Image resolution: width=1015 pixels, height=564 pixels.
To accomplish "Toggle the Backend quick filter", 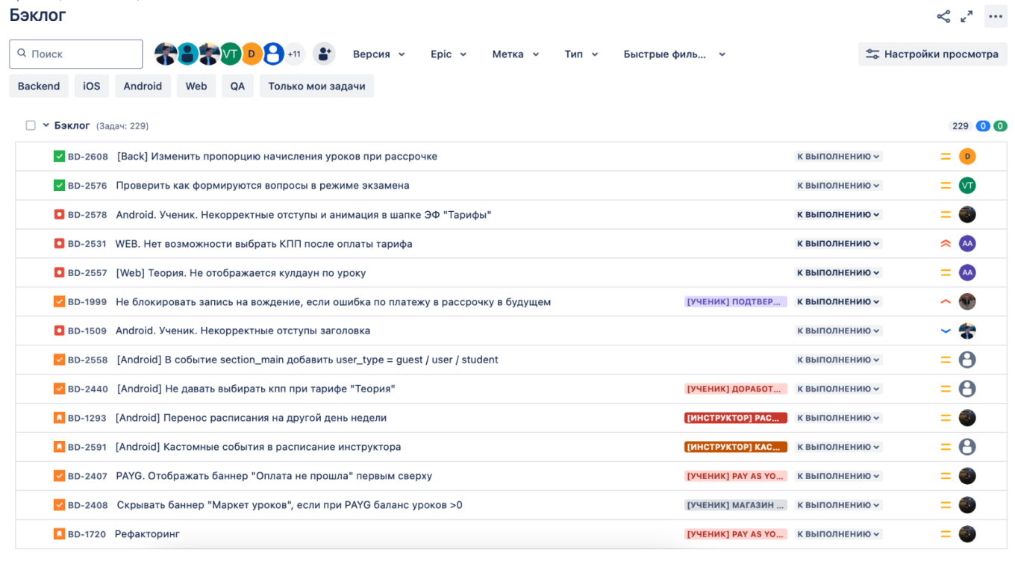I will coord(39,86).
